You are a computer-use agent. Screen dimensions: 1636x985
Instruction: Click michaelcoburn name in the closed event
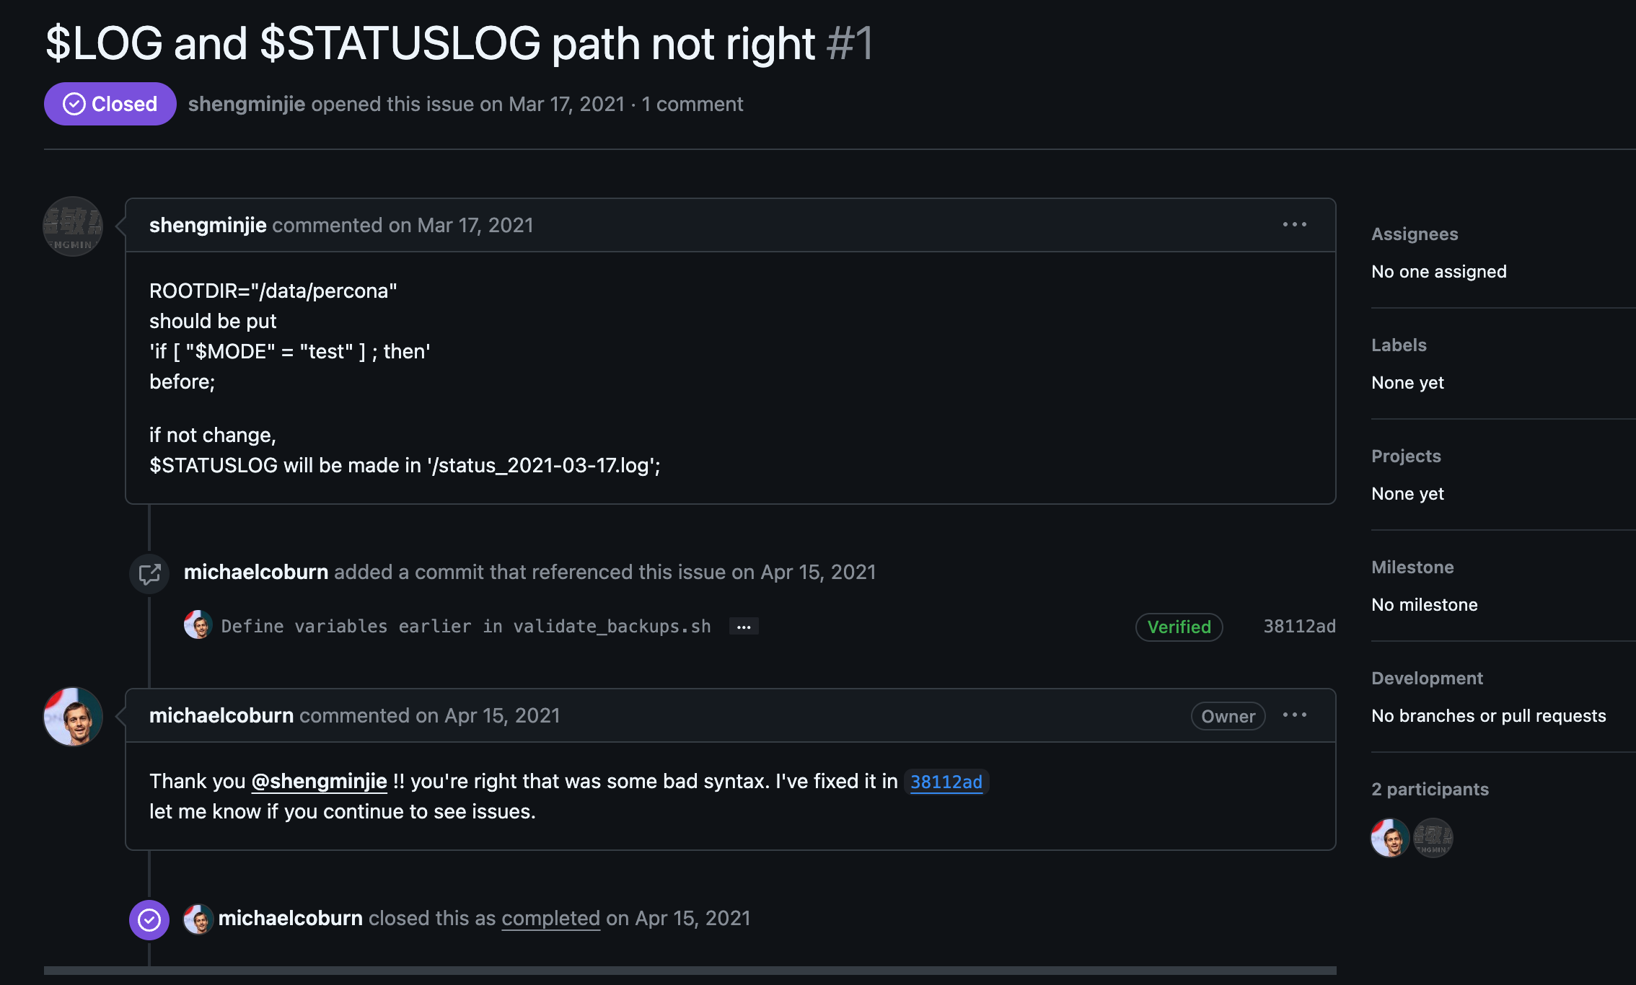(290, 918)
